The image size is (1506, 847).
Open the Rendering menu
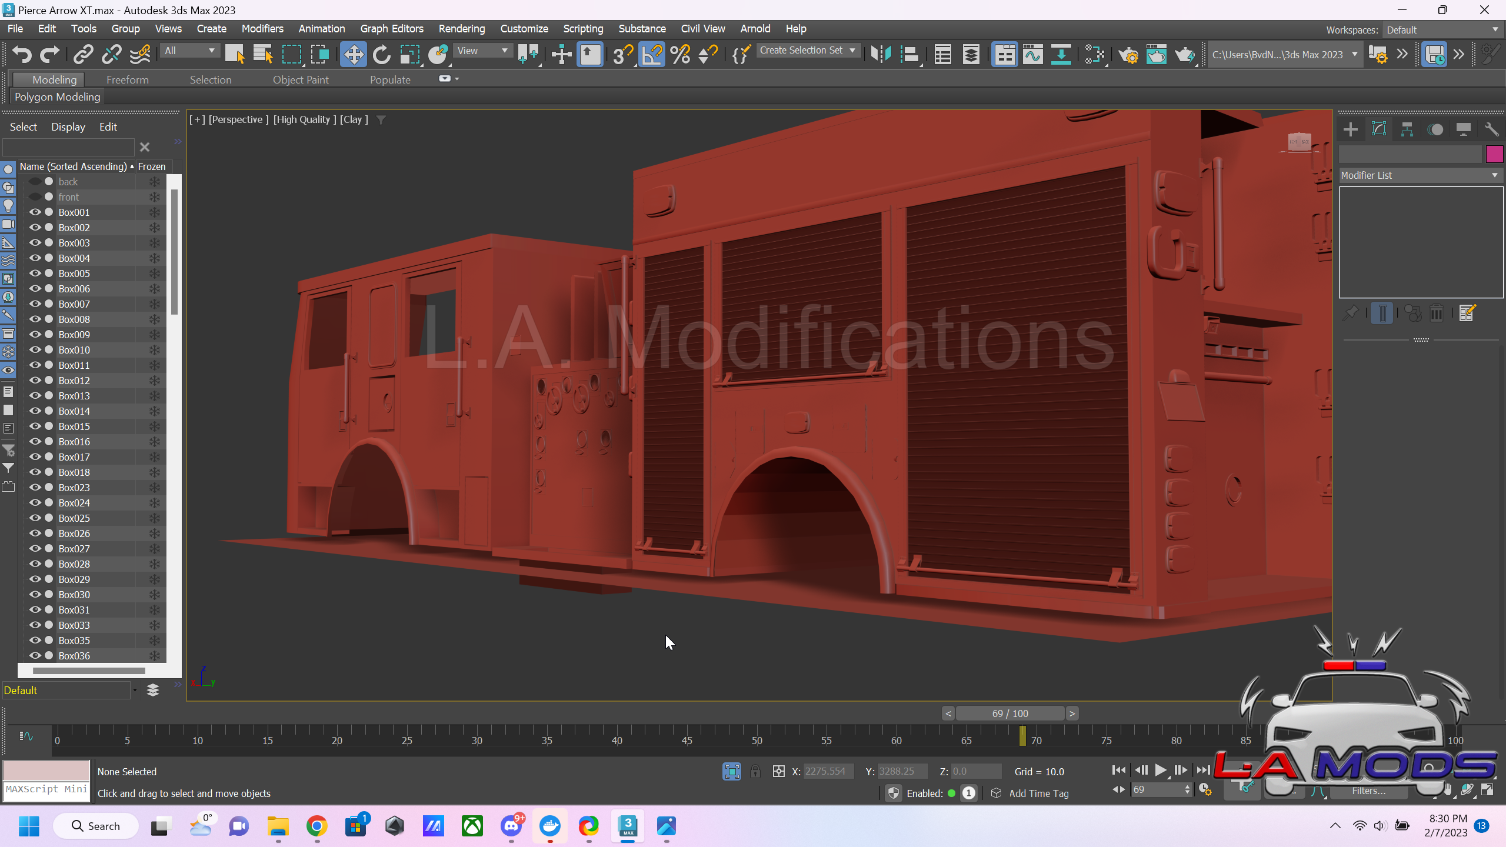coord(461,29)
